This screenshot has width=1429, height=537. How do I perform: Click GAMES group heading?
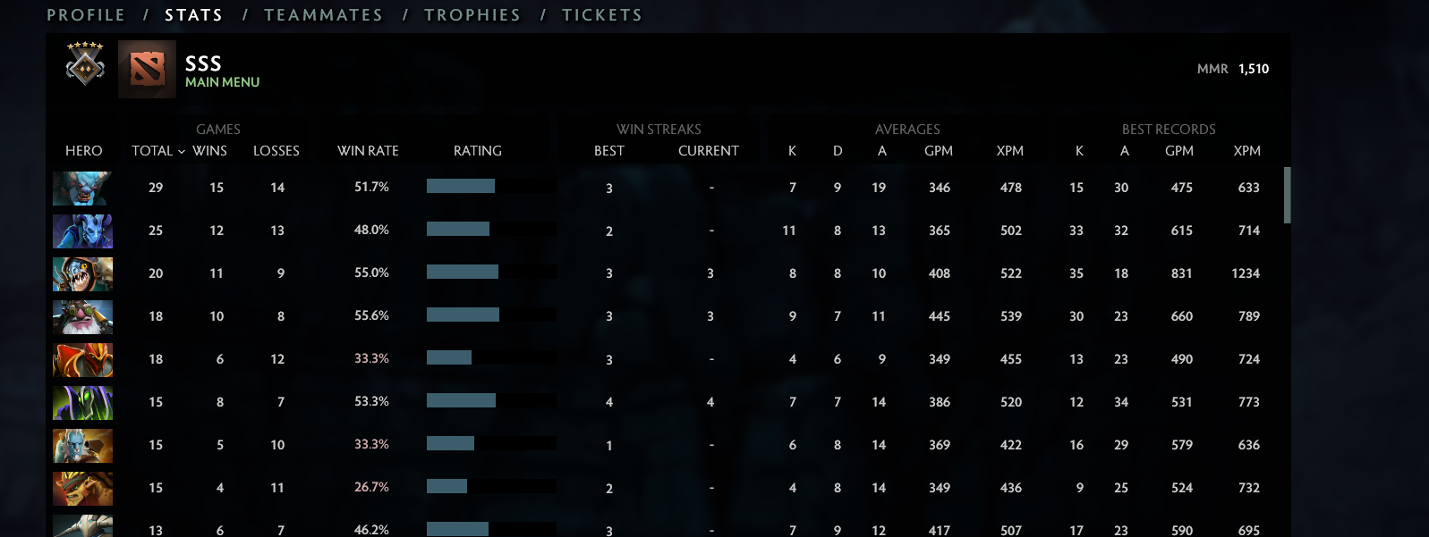click(218, 130)
